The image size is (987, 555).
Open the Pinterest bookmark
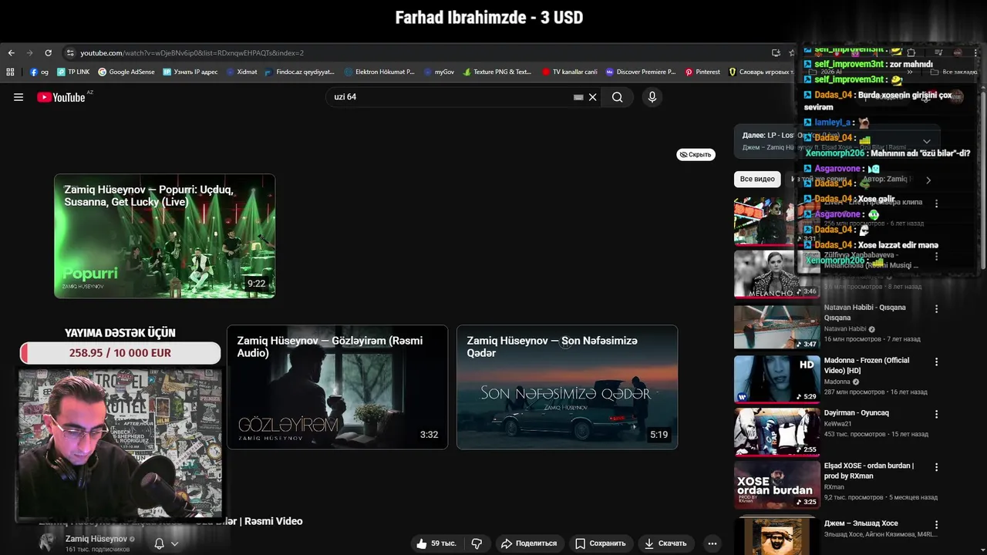(702, 72)
